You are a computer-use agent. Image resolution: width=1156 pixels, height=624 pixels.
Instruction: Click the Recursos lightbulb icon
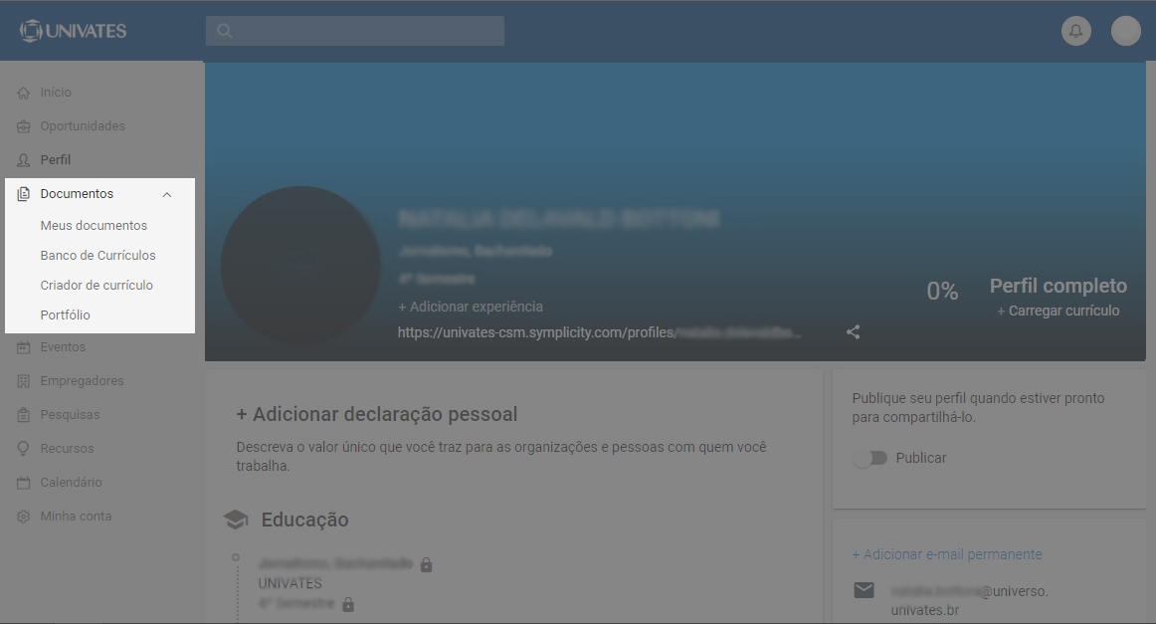coord(24,449)
